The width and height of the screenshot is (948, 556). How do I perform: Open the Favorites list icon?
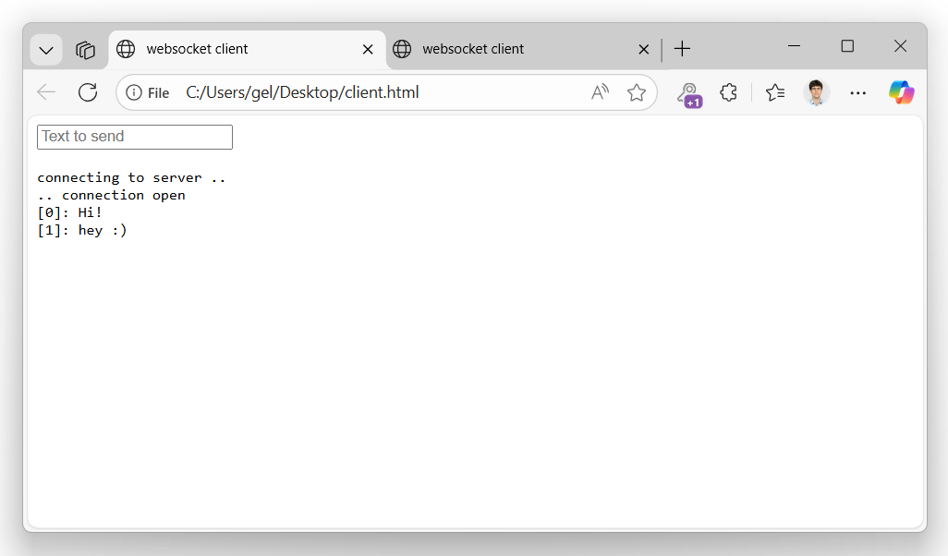(x=775, y=92)
